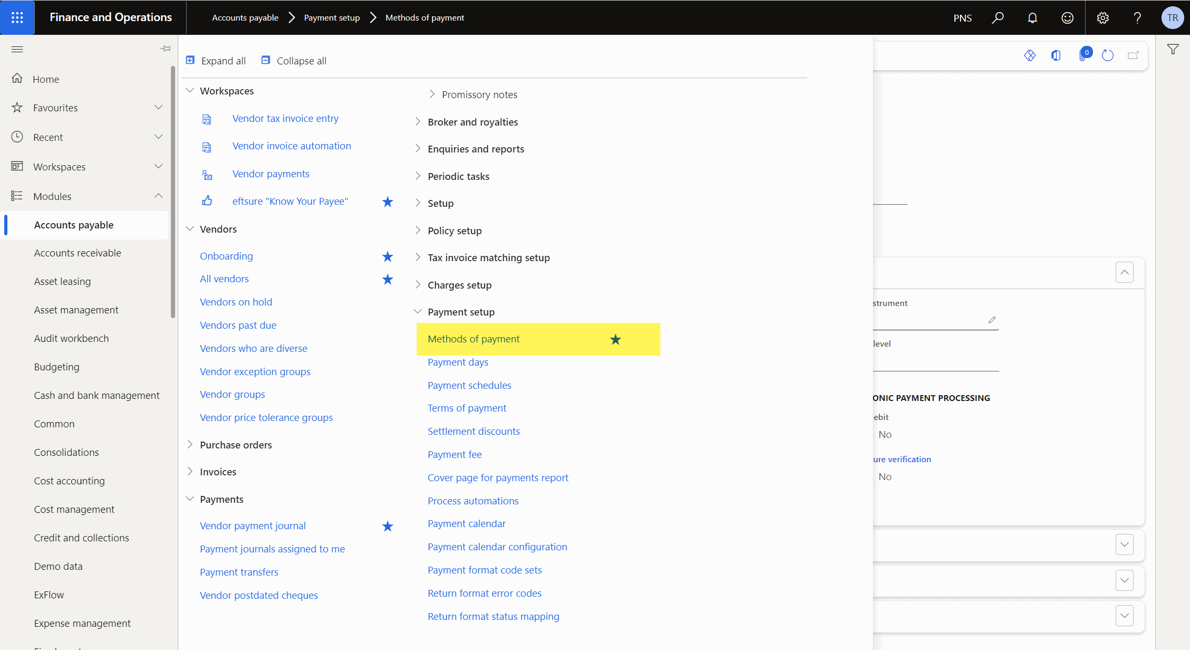Viewport: 1190px width, 650px height.
Task: Open the filter funnel pane
Action: point(1173,49)
